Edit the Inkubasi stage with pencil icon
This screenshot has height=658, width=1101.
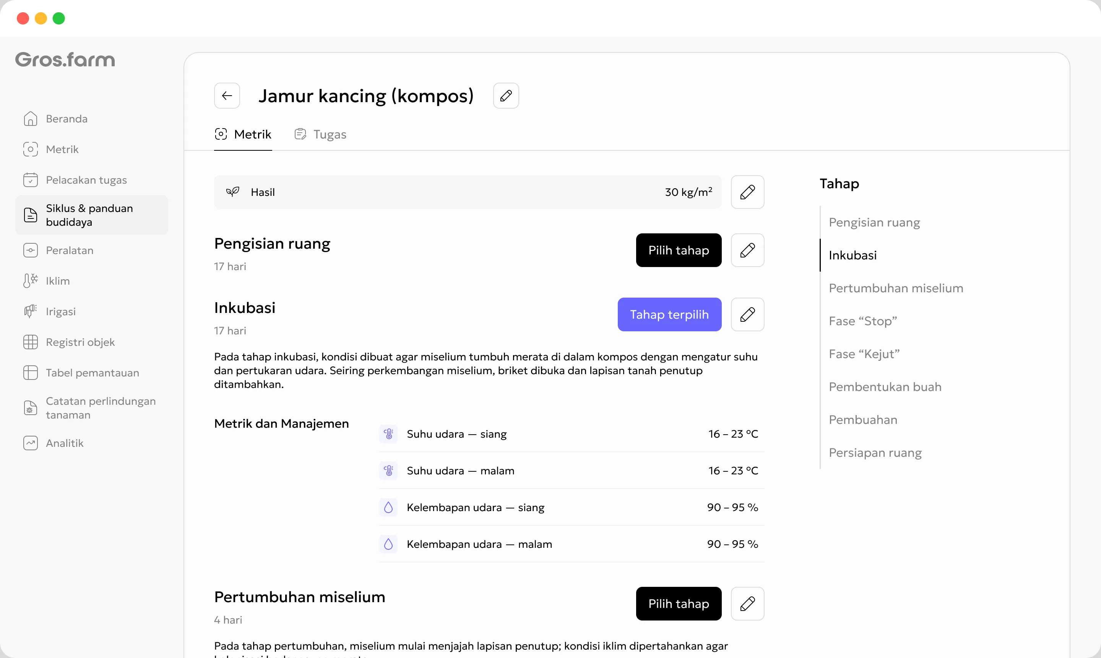click(x=747, y=314)
